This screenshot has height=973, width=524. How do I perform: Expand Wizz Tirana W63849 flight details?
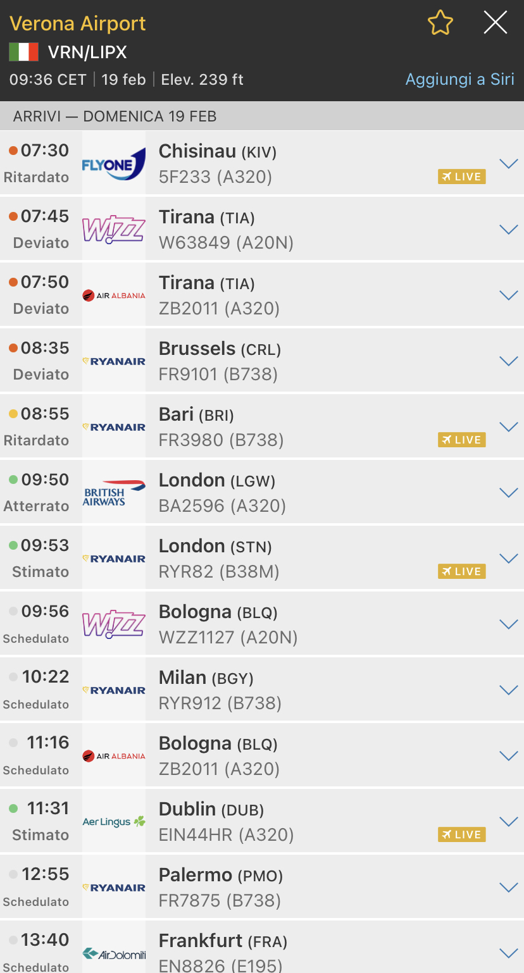point(509,230)
